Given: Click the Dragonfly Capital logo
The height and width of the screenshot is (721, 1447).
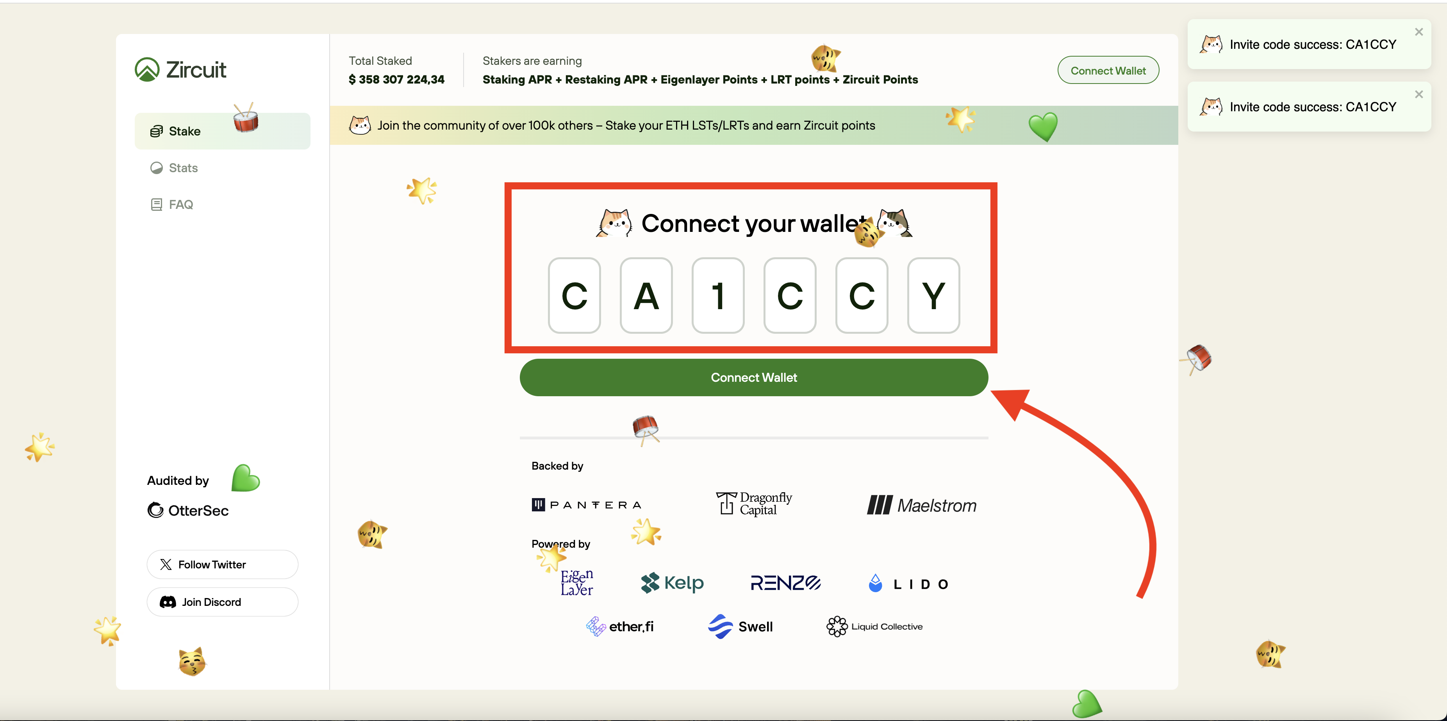Looking at the screenshot, I should coord(754,503).
